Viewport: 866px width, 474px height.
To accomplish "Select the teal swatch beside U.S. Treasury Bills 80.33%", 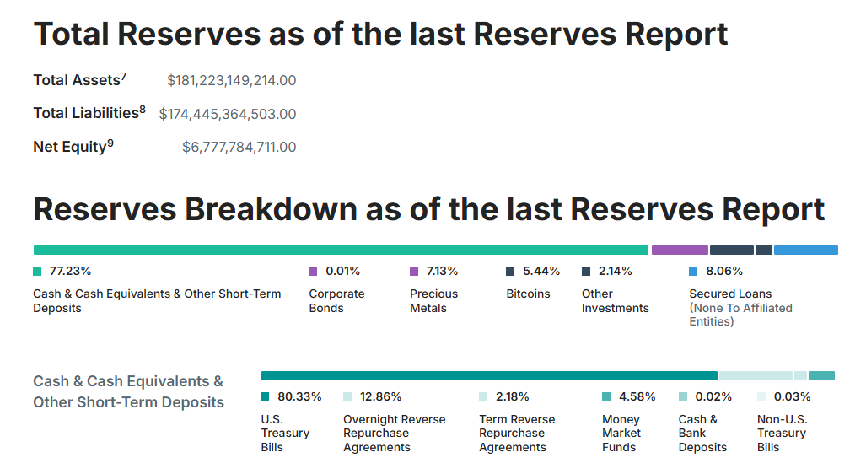I will (265, 396).
